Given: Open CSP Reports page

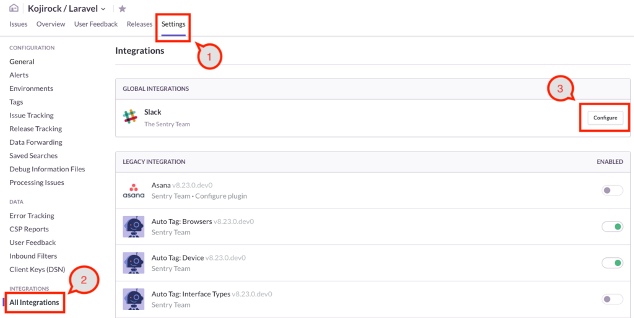Looking at the screenshot, I should [x=29, y=229].
